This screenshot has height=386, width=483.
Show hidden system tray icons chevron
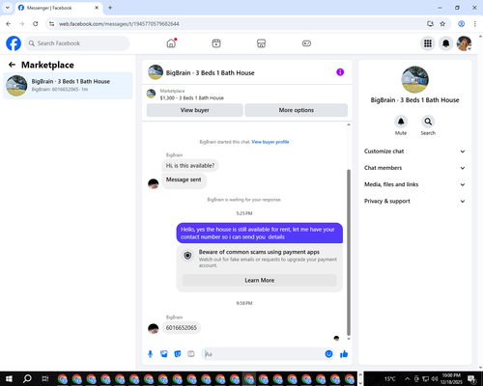[x=407, y=378]
